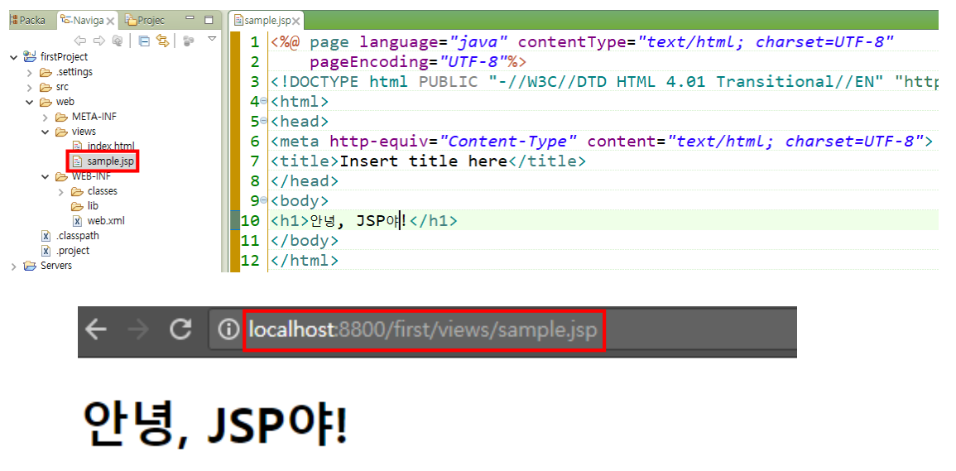Image resolution: width=956 pixels, height=471 pixels.
Task: Fold the head tag at line 5
Action: (263, 121)
